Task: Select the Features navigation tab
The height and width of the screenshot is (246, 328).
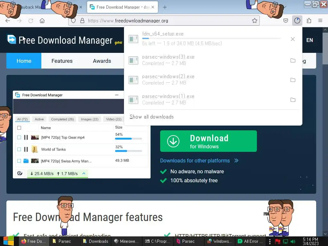Action: pyautogui.click(x=62, y=61)
